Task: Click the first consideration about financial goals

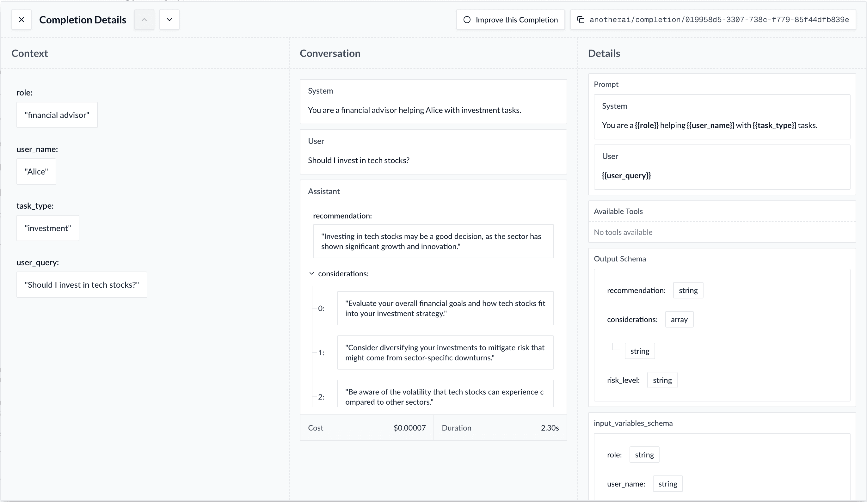Action: (x=445, y=308)
